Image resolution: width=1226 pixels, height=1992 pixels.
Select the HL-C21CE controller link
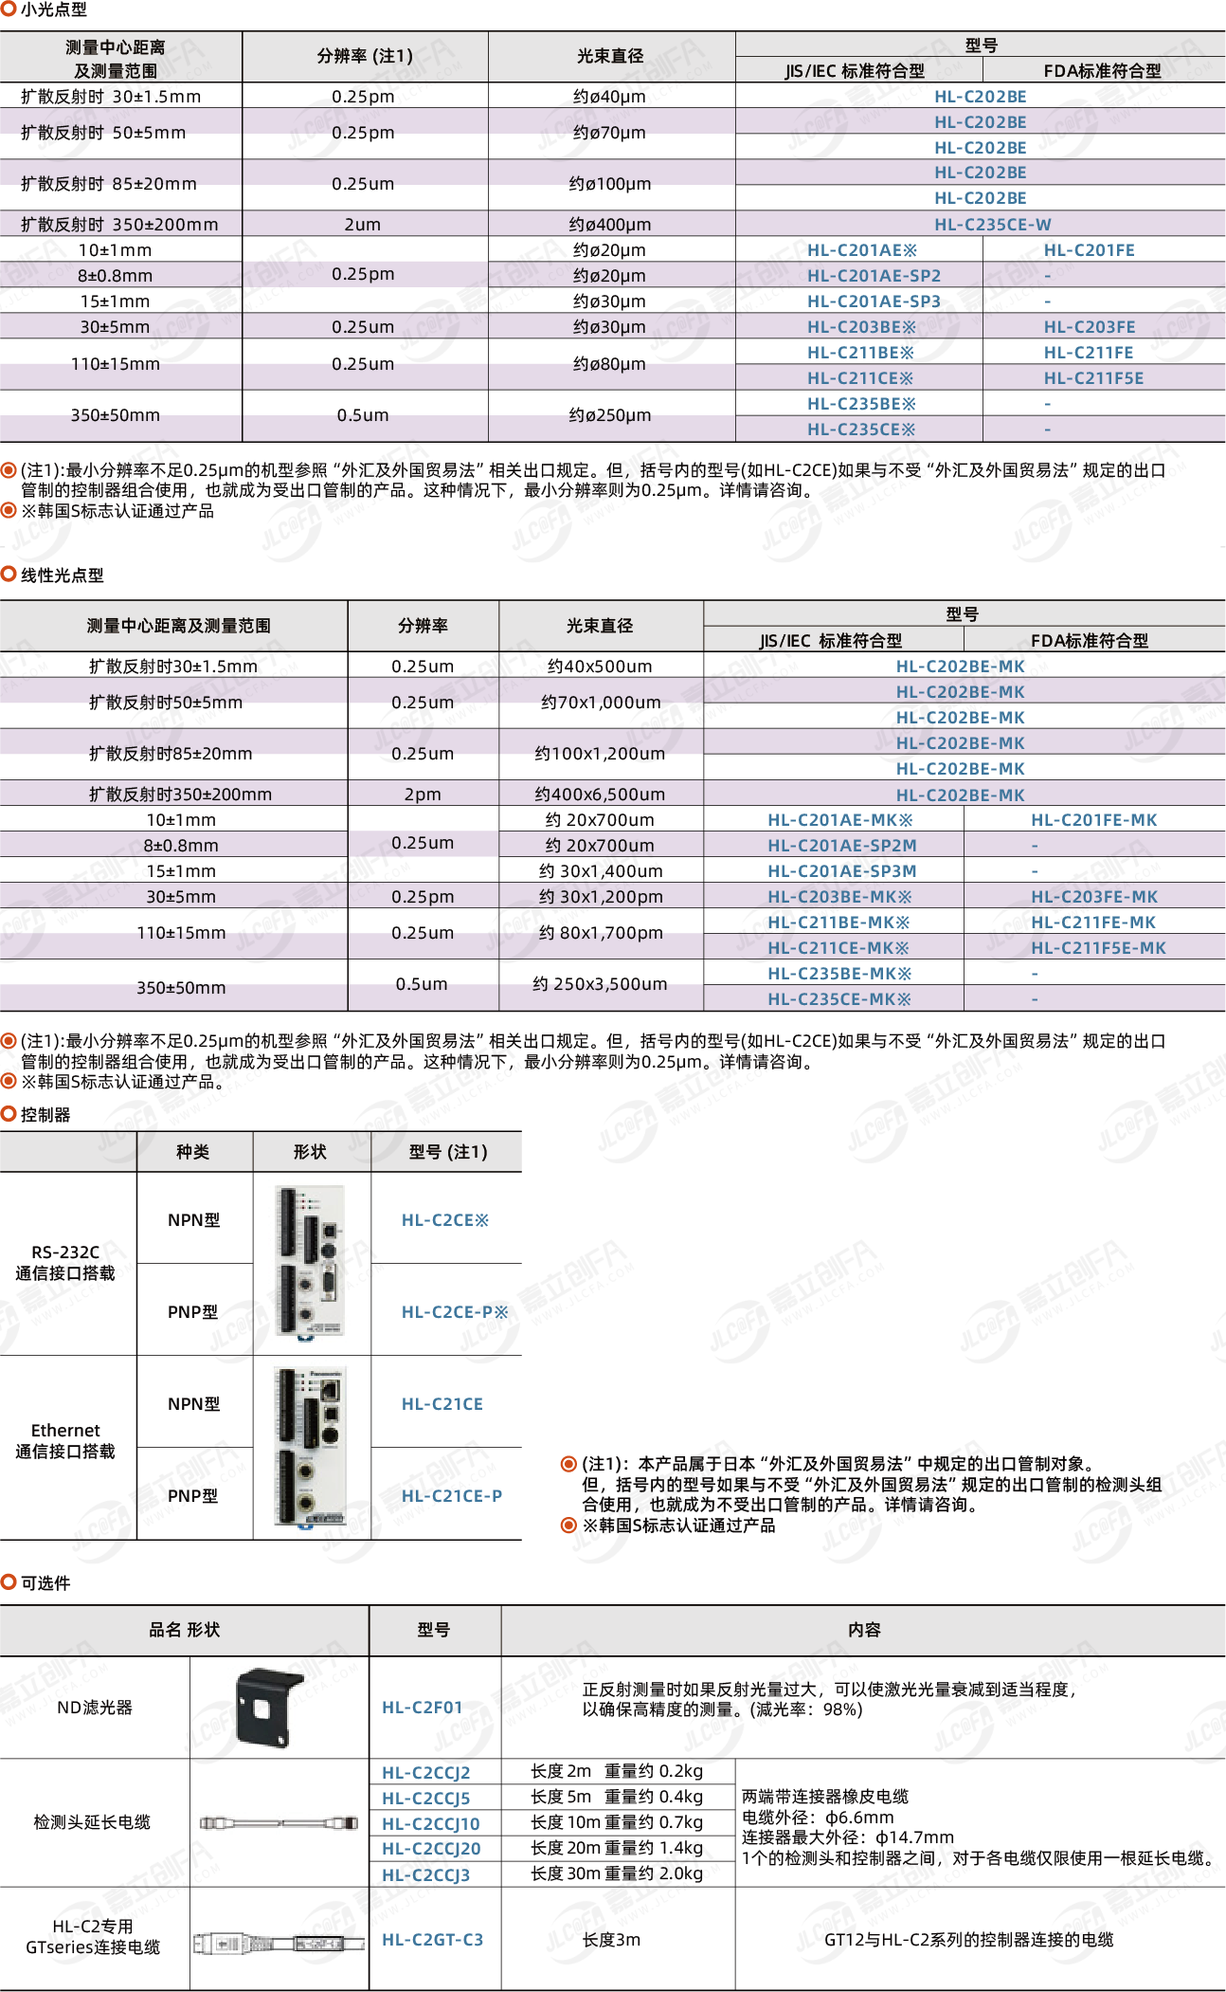pyautogui.click(x=442, y=1404)
